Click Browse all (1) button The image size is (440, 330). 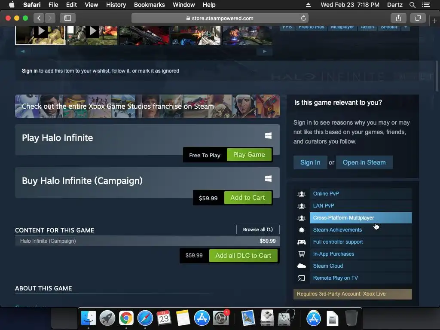click(258, 229)
